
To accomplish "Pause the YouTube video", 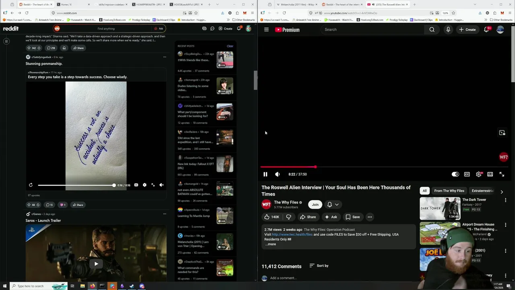I will 265,174.
